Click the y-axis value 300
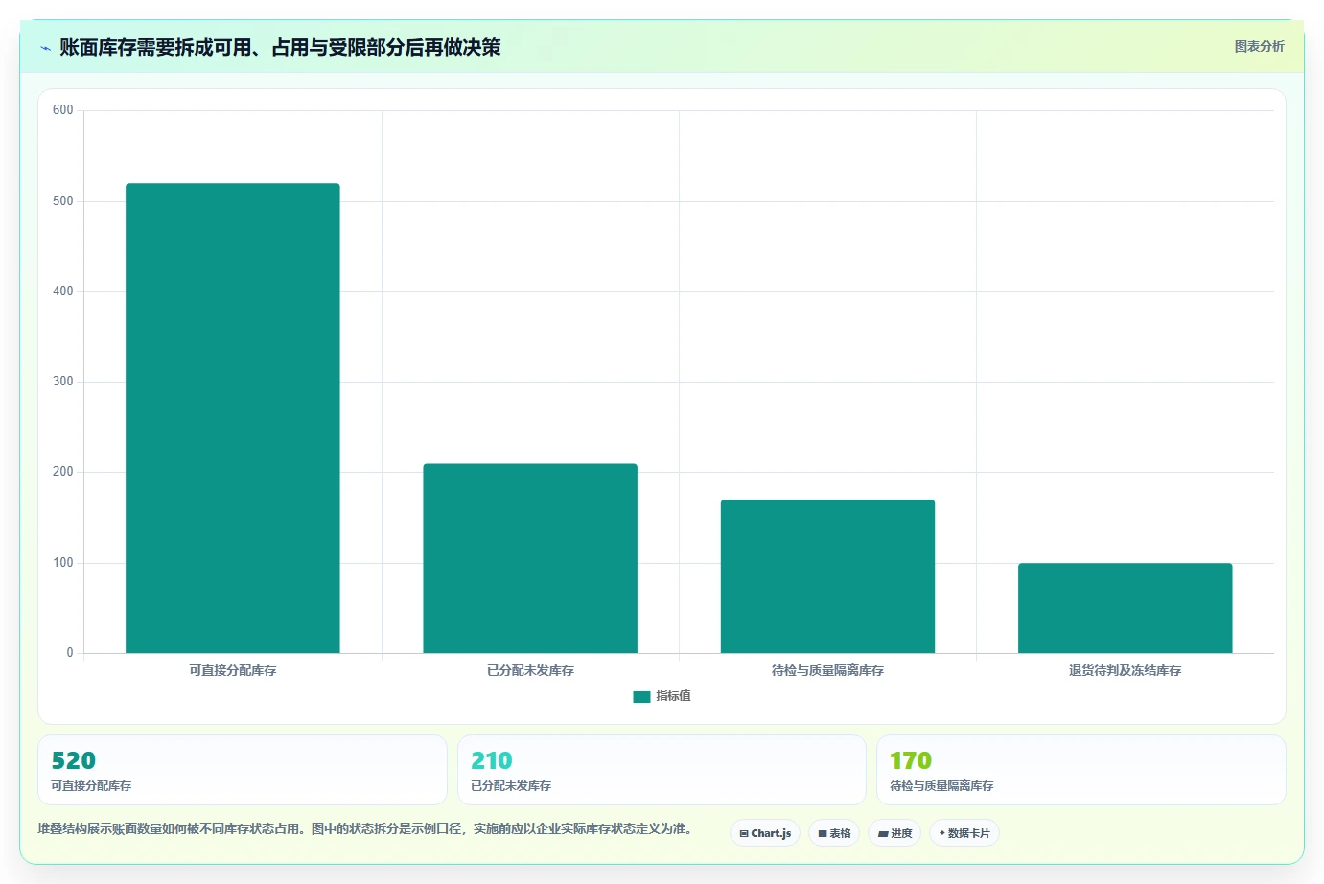The image size is (1324, 884). tap(63, 382)
